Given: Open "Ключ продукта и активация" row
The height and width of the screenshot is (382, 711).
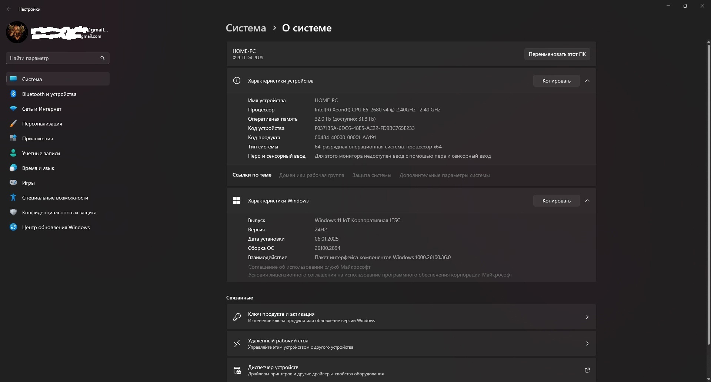Looking at the screenshot, I should tap(411, 317).
